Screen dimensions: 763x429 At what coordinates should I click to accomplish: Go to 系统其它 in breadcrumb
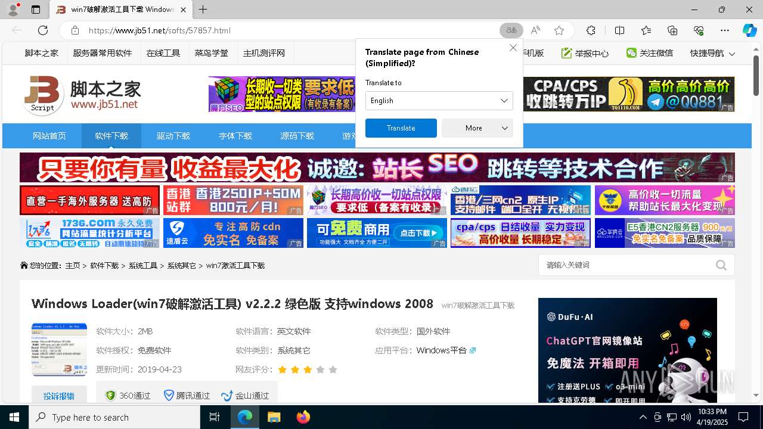pyautogui.click(x=182, y=265)
